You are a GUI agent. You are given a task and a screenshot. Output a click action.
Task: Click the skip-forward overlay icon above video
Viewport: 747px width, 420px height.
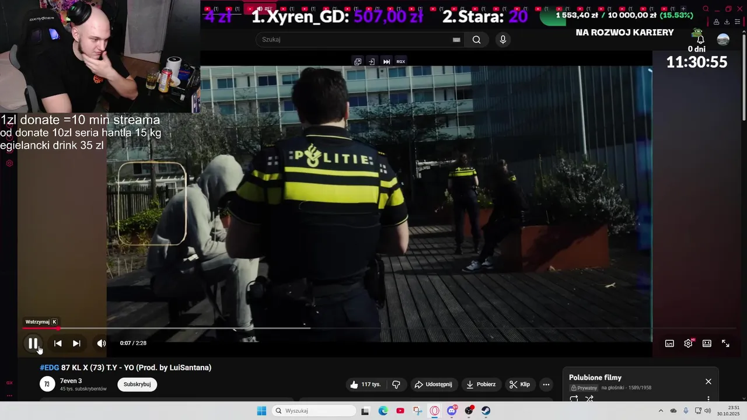(x=386, y=61)
